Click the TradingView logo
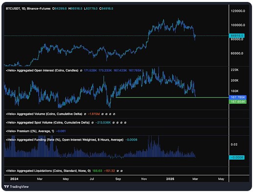 (x=16, y=187)
